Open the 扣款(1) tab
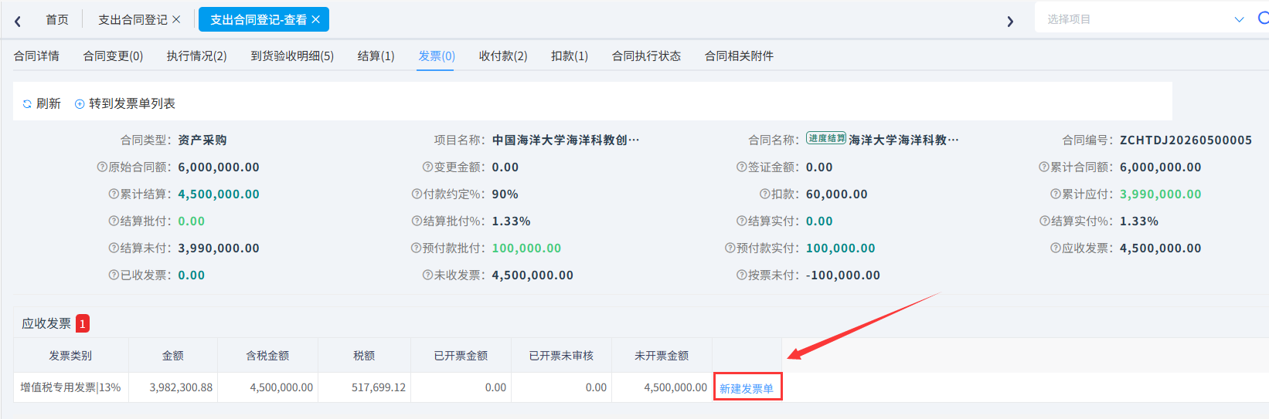This screenshot has height=419, width=1269. click(570, 56)
